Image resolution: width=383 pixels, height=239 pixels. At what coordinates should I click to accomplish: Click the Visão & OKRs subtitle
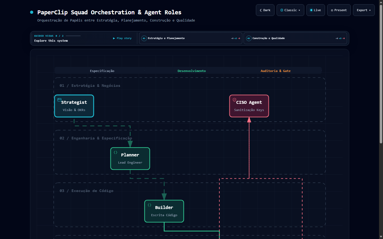click(x=74, y=110)
